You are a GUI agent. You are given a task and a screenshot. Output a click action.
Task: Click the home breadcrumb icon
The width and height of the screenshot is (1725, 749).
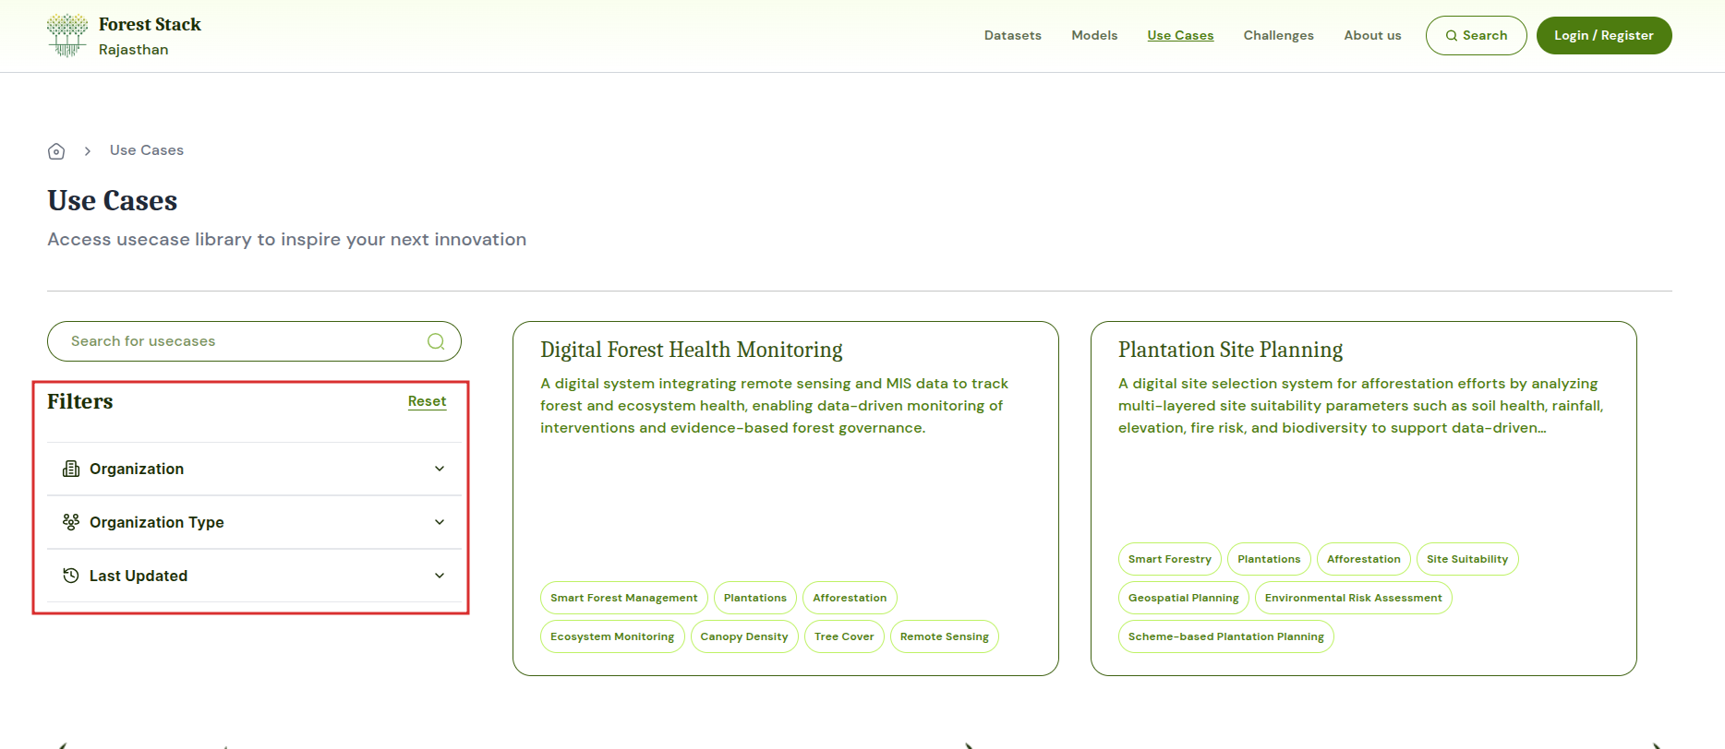56,151
